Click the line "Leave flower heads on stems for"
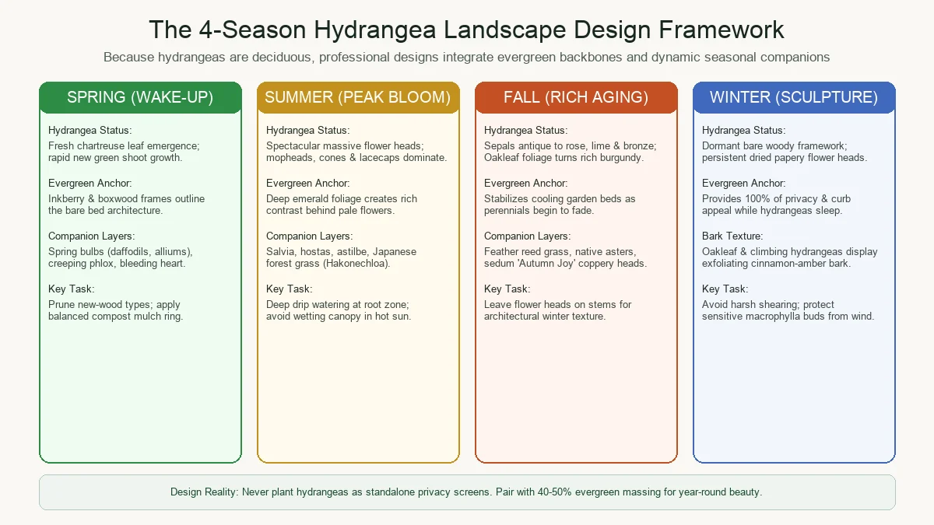Screen dimensions: 934x525 558,304
